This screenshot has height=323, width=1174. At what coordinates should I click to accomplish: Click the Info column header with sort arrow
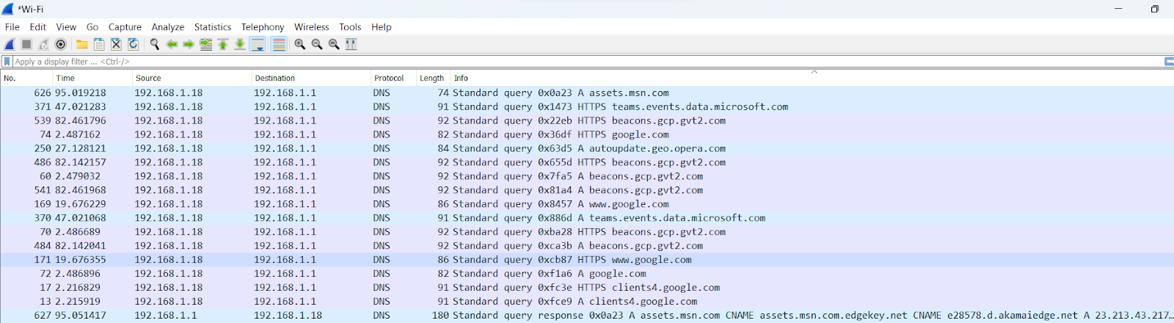[x=812, y=78]
